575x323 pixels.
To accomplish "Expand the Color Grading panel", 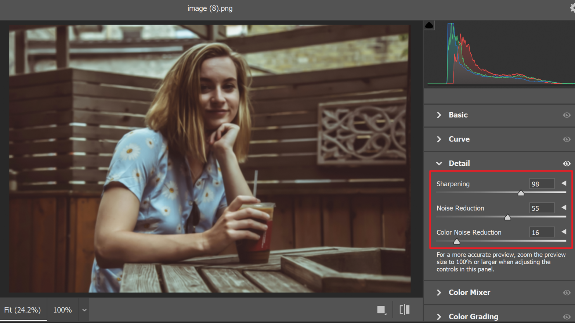I will [x=439, y=316].
